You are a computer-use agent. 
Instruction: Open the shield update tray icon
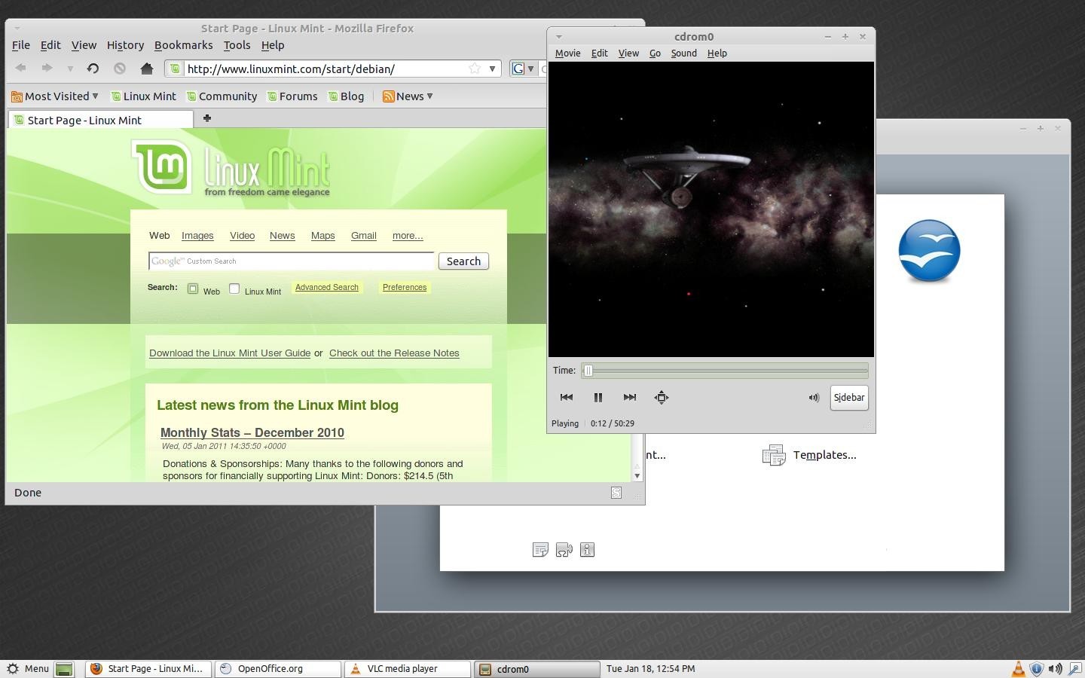[x=1037, y=668]
